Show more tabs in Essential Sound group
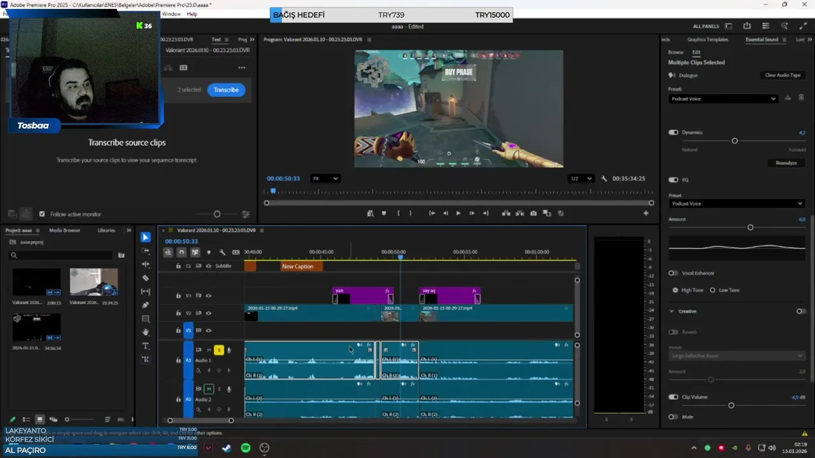The image size is (815, 458). click(x=811, y=39)
